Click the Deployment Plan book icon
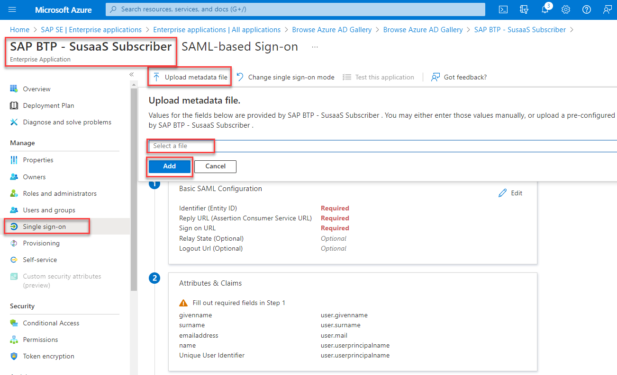 [x=14, y=105]
